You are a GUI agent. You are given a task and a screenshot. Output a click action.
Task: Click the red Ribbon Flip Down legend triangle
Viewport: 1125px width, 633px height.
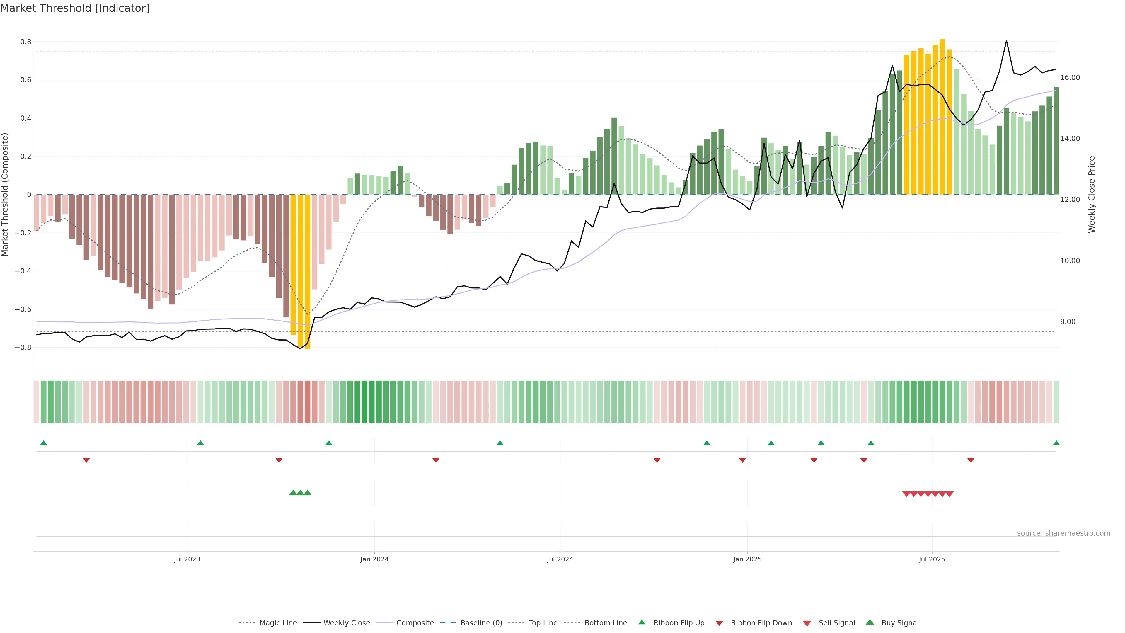719,623
